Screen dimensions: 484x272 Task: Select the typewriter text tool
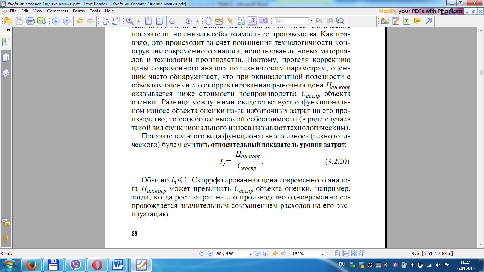pos(406,21)
